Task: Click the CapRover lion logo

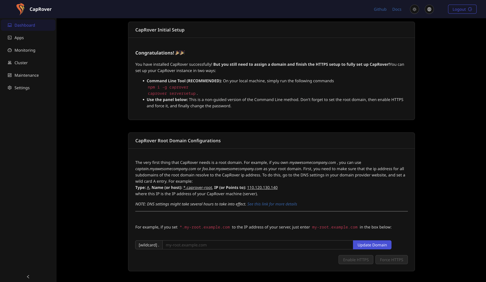Action: tap(20, 9)
